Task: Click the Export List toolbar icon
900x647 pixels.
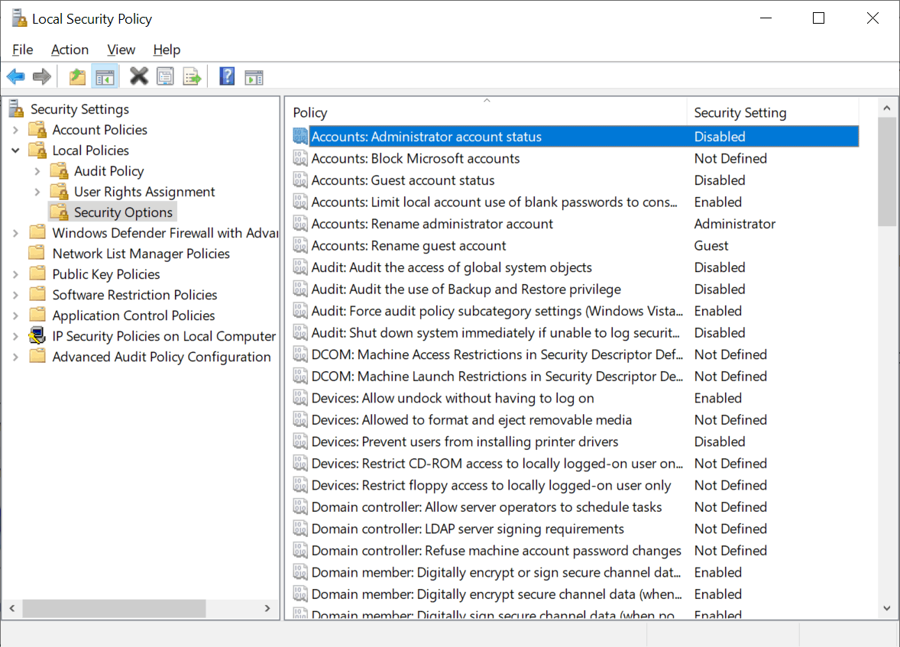Action: [x=193, y=76]
